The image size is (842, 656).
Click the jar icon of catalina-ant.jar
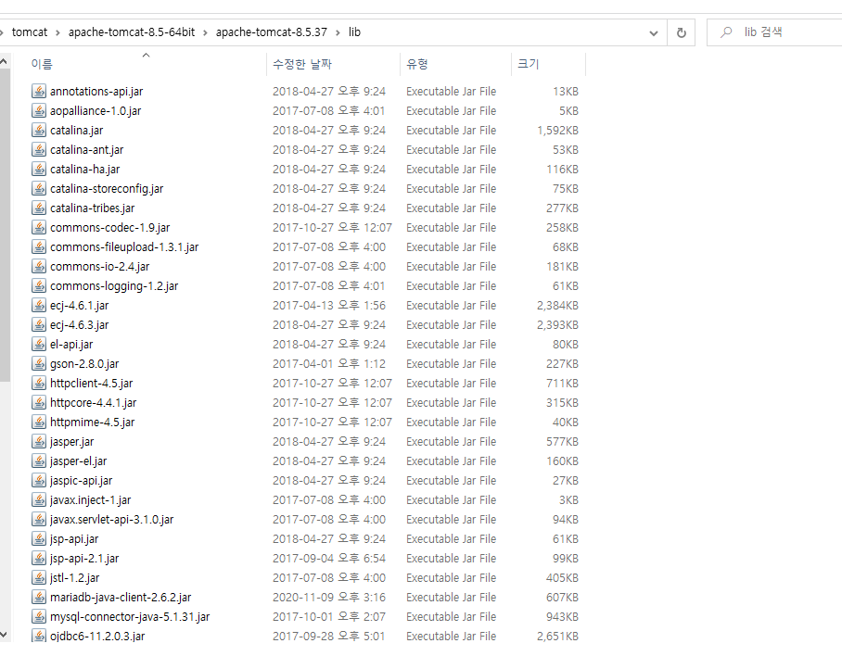(x=39, y=150)
